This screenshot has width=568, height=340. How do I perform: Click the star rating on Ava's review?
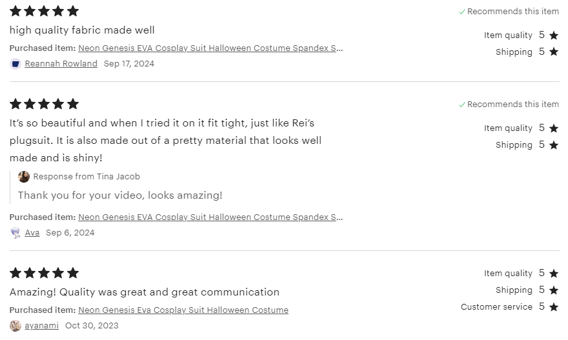coord(44,104)
